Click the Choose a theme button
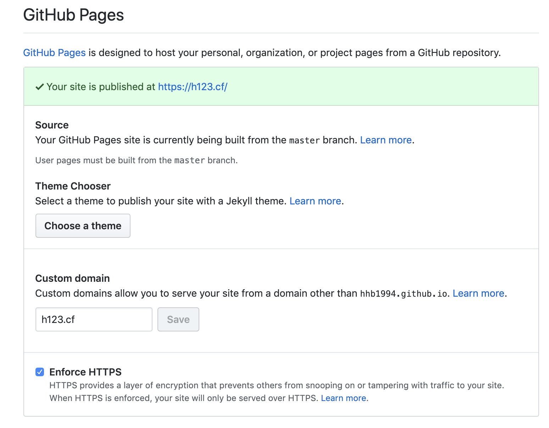549x428 pixels. pyautogui.click(x=83, y=226)
